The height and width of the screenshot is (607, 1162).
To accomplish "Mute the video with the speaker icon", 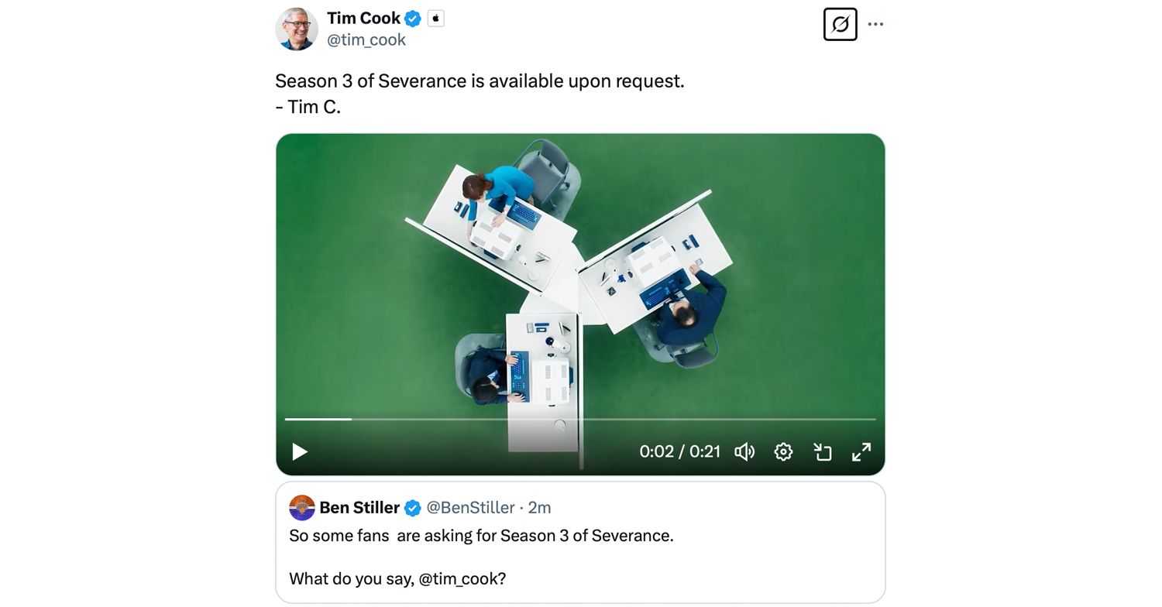I will (744, 451).
